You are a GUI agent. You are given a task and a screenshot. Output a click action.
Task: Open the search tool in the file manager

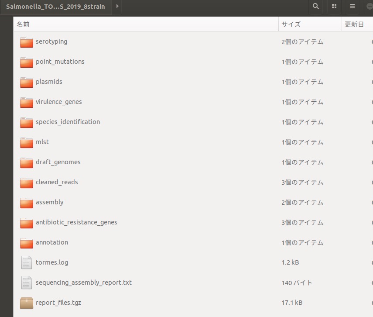click(x=316, y=6)
